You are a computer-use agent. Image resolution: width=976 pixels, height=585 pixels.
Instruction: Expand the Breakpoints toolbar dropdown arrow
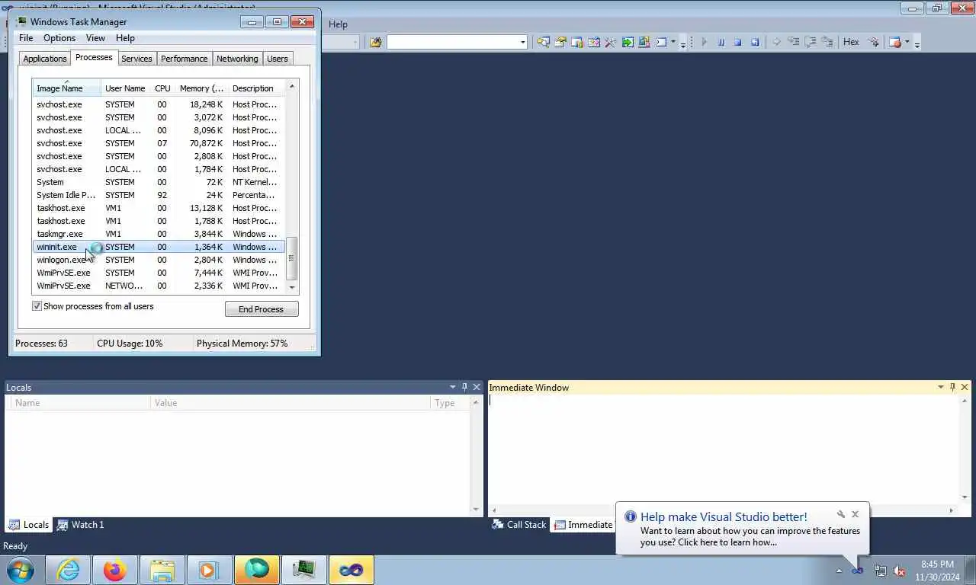907,42
